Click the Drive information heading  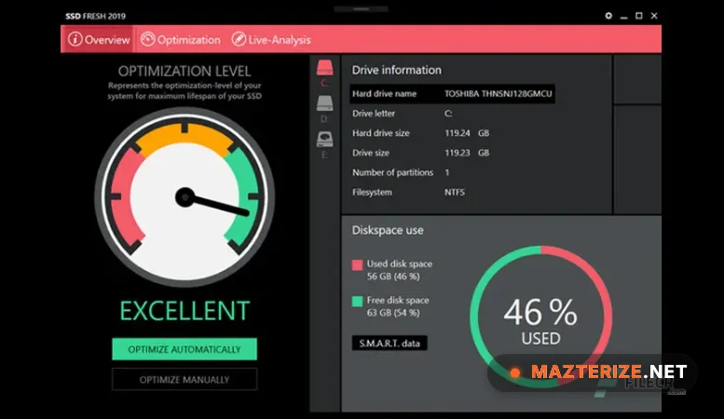click(x=397, y=70)
